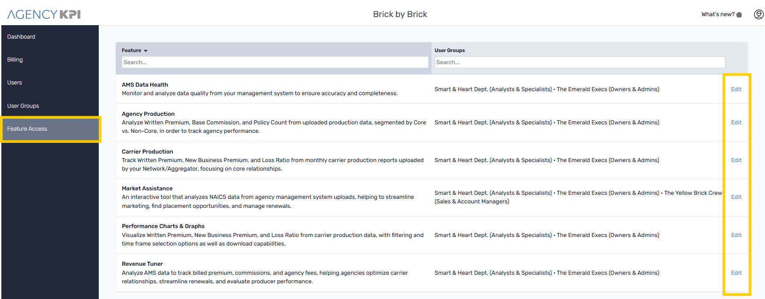Edit Market Assistance feature access

(736, 197)
